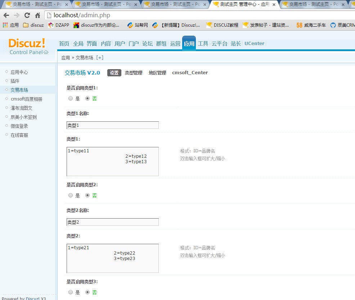This screenshot has height=300, width=355.
Task: Expand the [+] link beside 交易市场 breadcrumb
Action: click(x=100, y=58)
